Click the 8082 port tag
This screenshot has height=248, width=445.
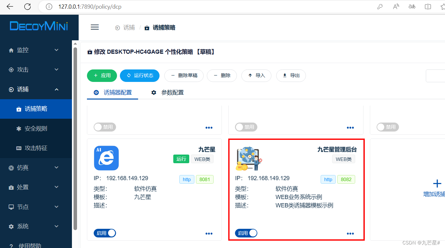tap(346, 179)
